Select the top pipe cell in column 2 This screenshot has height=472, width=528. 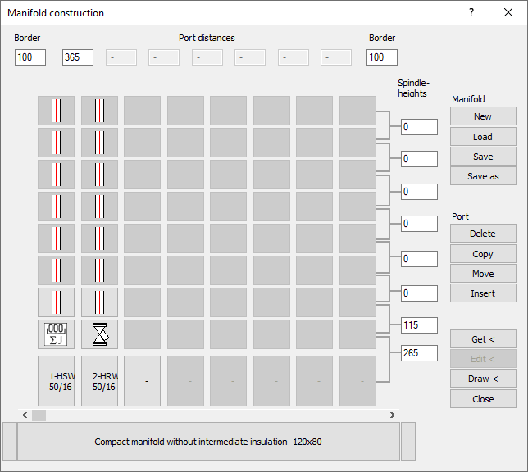(100, 111)
